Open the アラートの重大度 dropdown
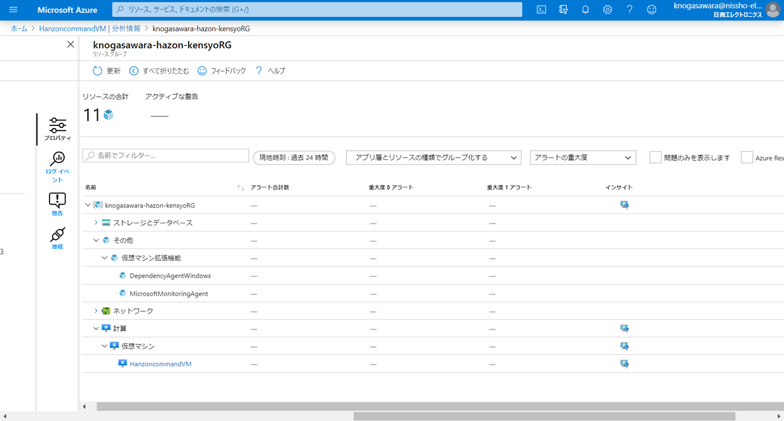This screenshot has height=421, width=784. (x=583, y=157)
